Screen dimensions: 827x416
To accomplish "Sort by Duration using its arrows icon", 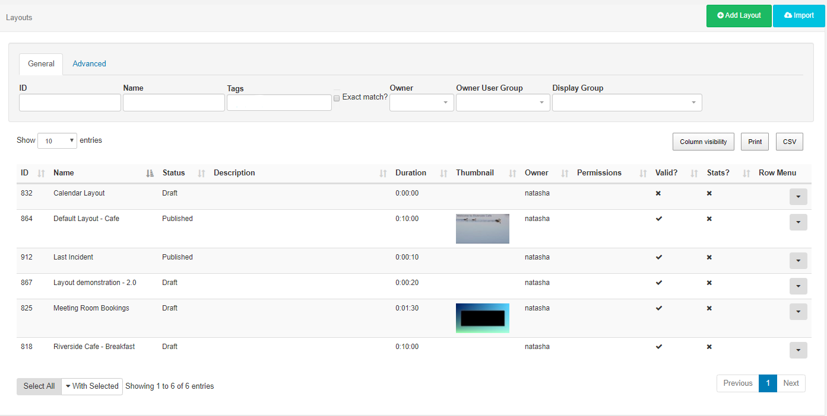I will pyautogui.click(x=443, y=173).
